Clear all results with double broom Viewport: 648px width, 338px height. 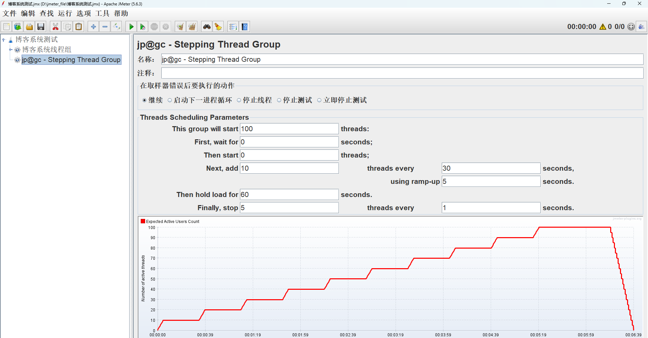192,27
